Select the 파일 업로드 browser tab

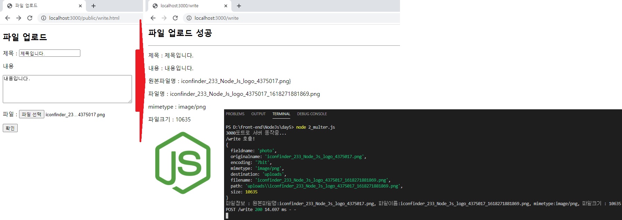click(44, 6)
